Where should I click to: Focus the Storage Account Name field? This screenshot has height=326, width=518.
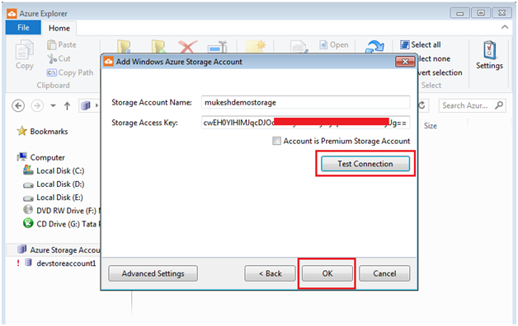[x=305, y=103]
